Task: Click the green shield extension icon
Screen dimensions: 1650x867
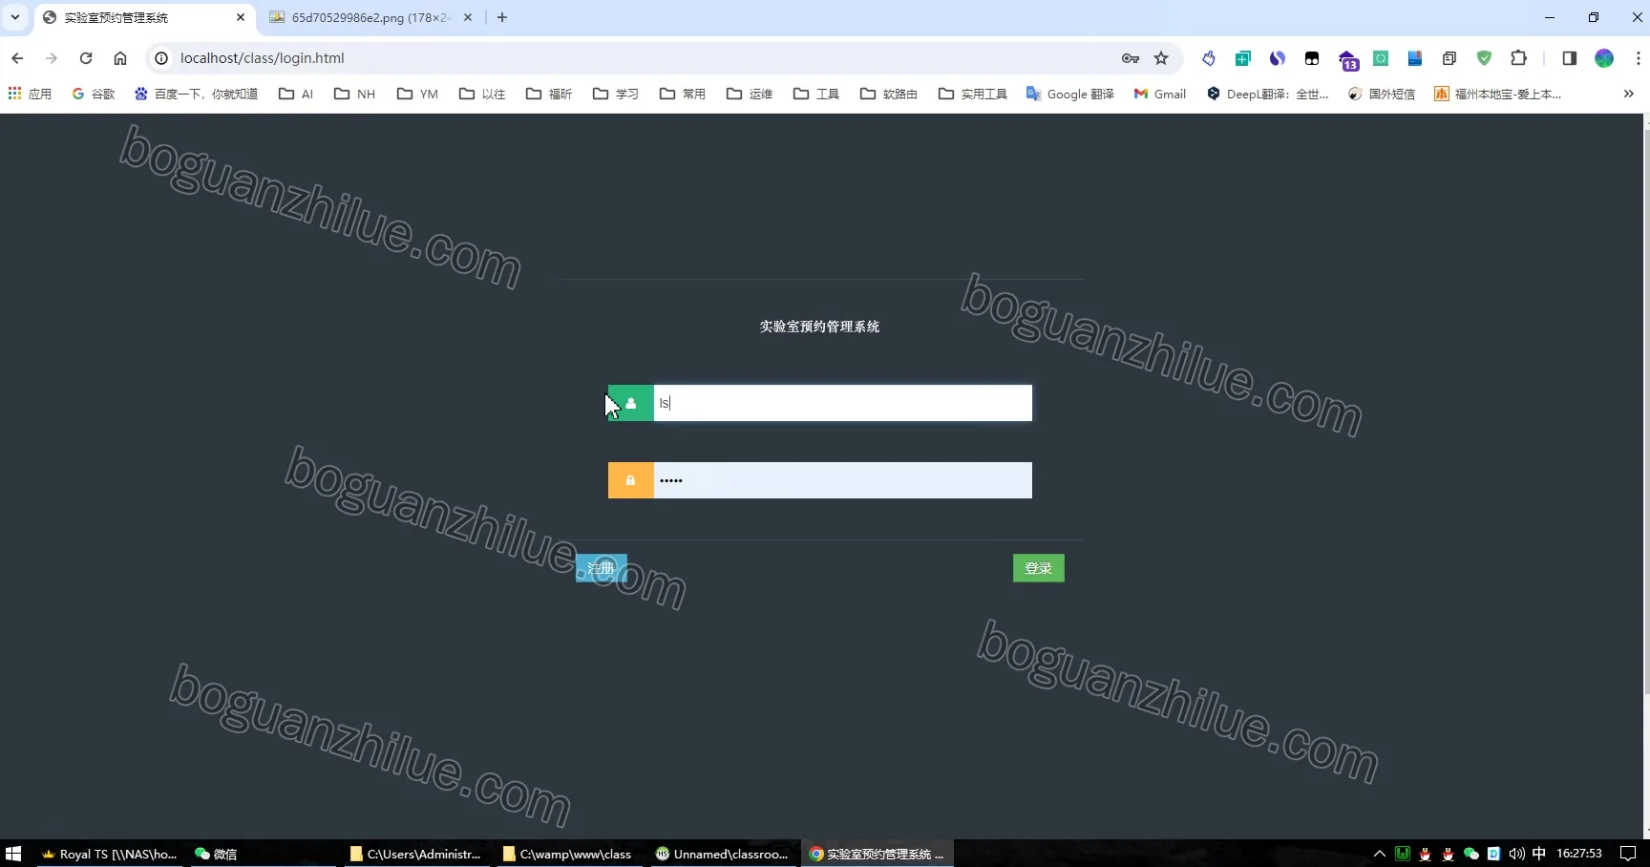Action: click(x=1484, y=58)
